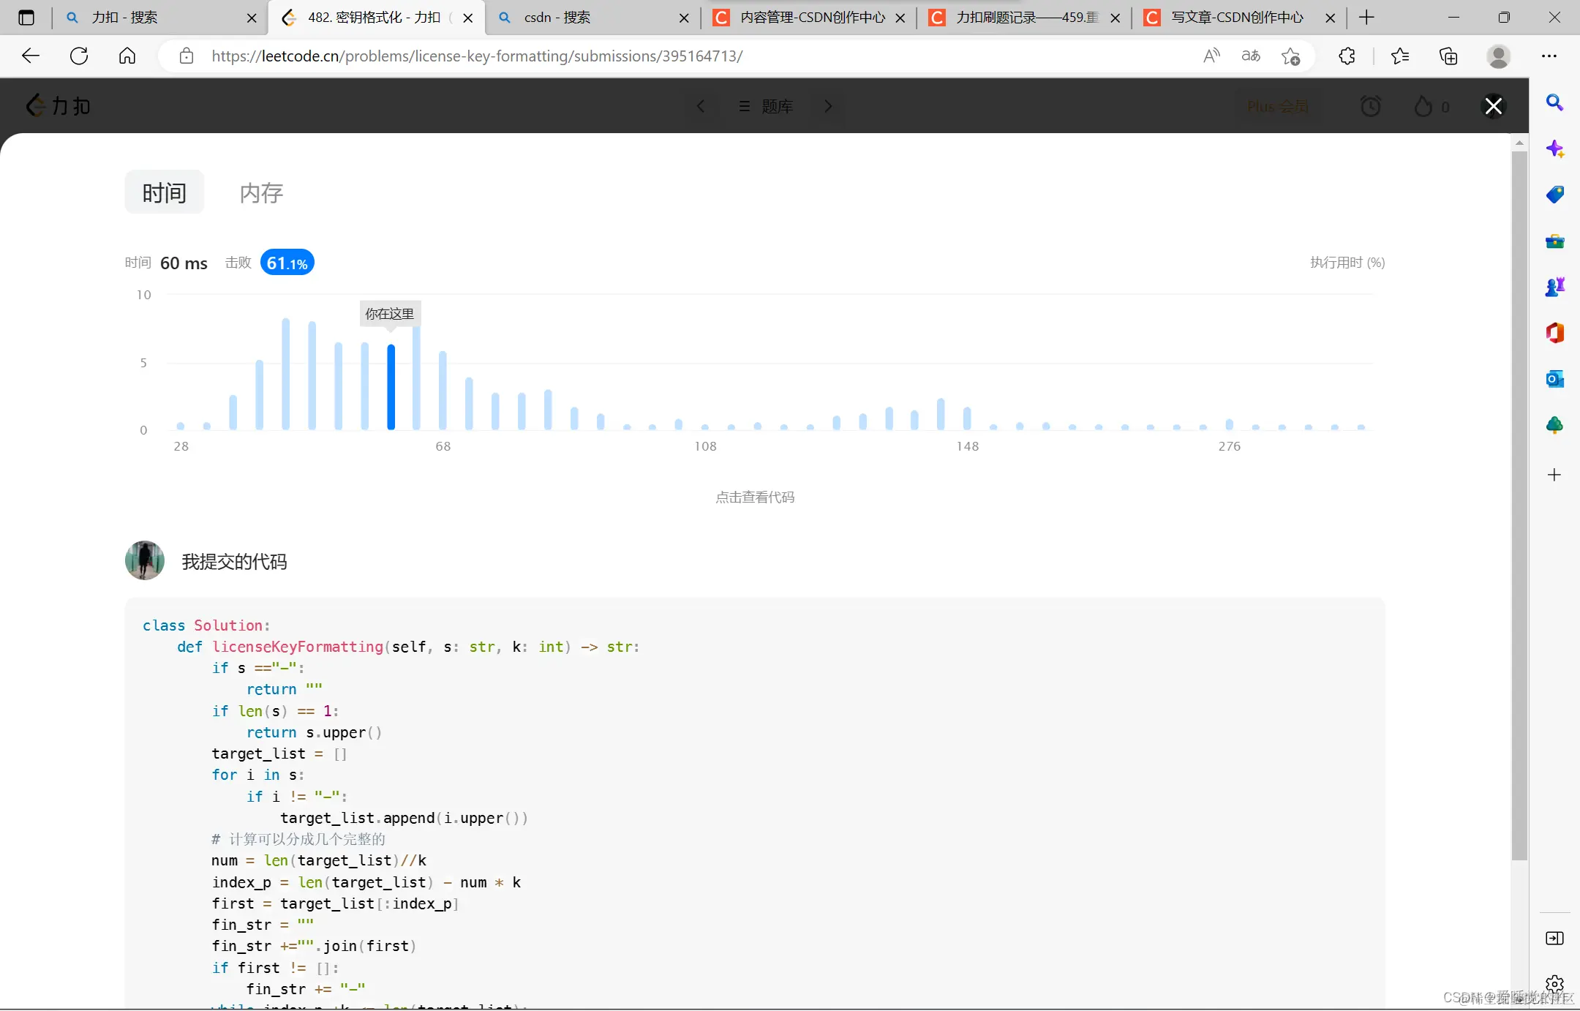Open the timer alarm clock icon
Image resolution: width=1580 pixels, height=1011 pixels.
click(x=1370, y=107)
